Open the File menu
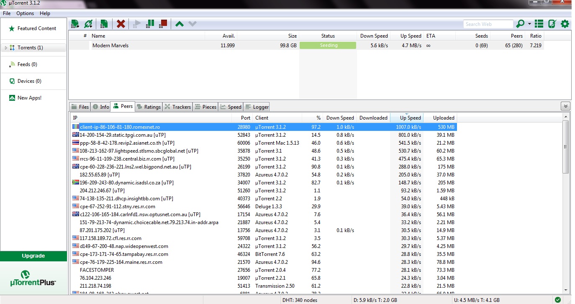 click(x=7, y=13)
